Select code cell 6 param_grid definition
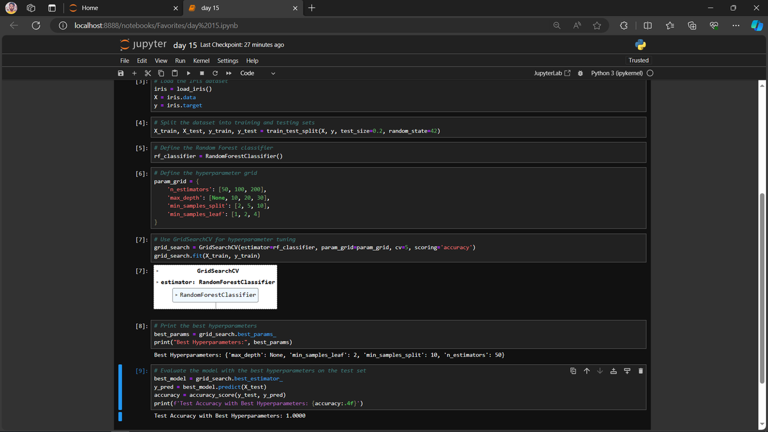Screen dimensions: 768x432 399,197
